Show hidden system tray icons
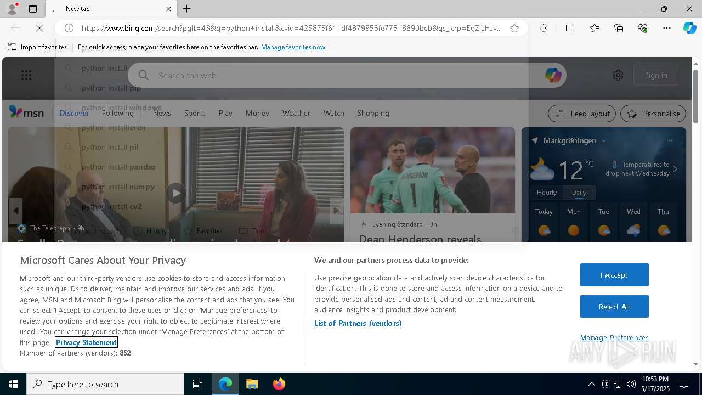This screenshot has width=702, height=395. click(x=591, y=384)
